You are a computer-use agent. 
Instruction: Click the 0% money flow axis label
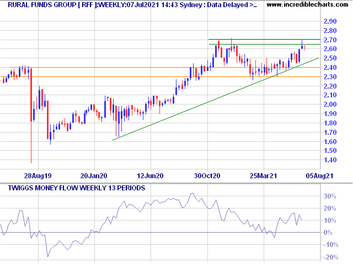click(328, 233)
